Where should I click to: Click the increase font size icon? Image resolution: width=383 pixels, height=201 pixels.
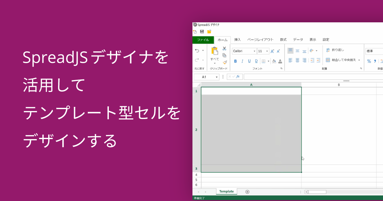(272, 50)
